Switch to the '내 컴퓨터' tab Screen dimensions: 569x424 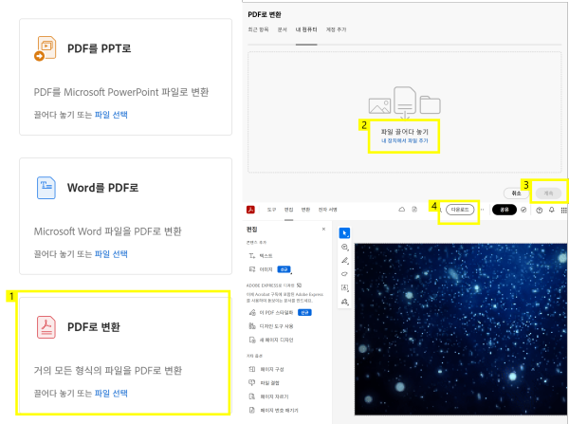click(306, 29)
